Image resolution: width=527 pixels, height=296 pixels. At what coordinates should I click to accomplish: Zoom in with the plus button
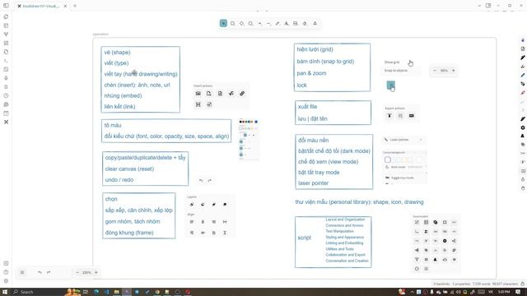point(96,272)
